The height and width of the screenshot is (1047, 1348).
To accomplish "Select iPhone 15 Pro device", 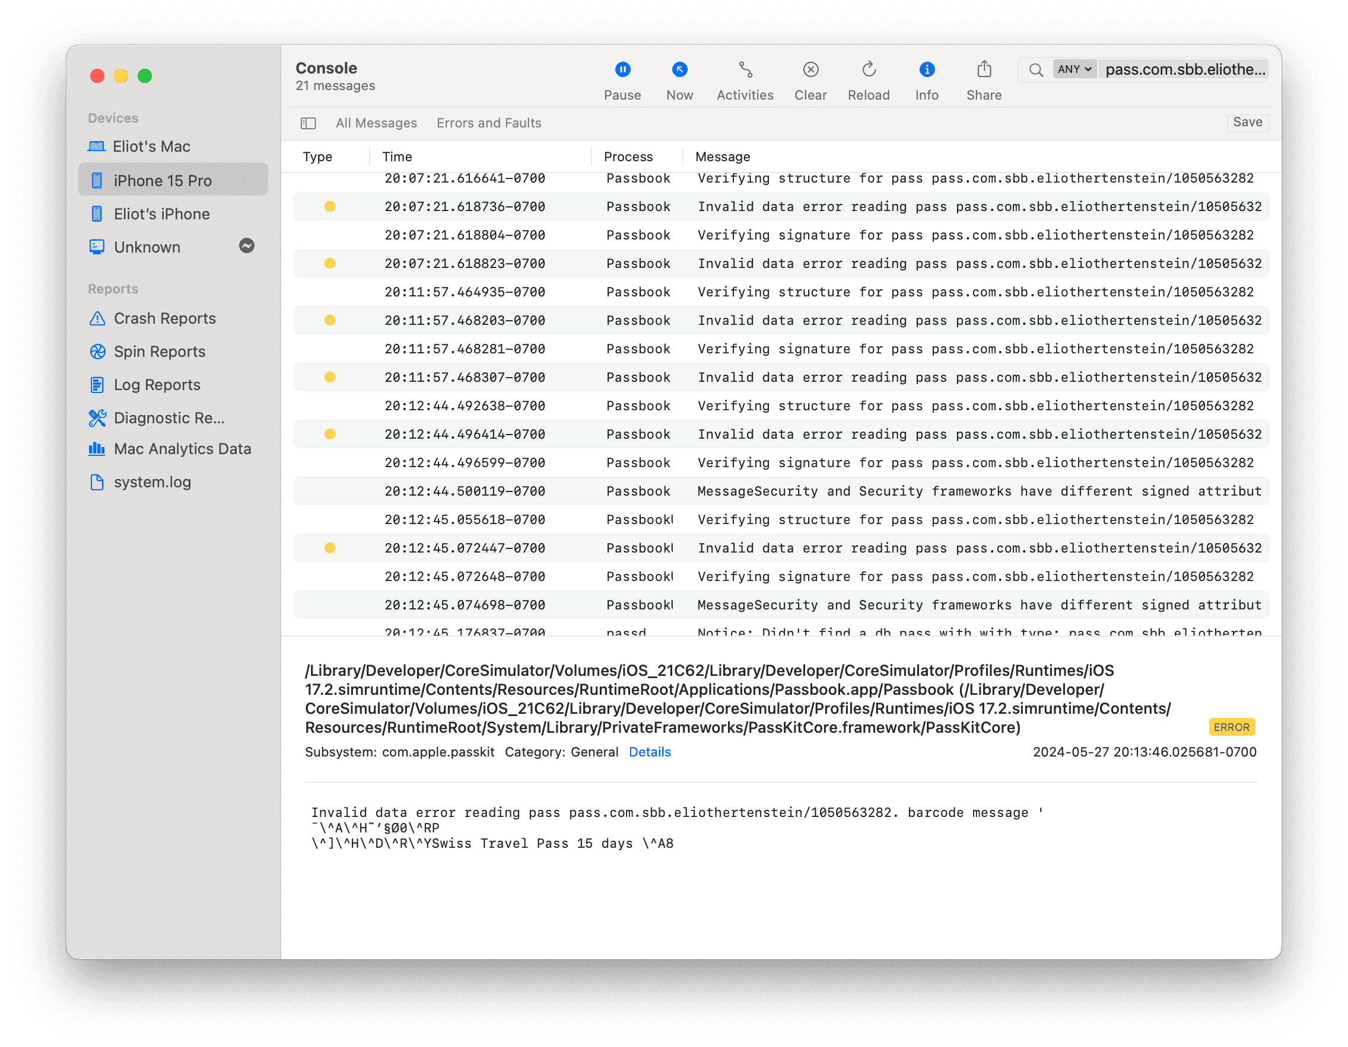I will coord(173,180).
